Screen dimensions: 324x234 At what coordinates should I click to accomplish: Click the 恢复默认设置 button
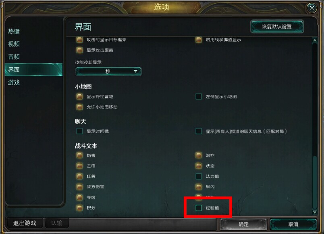pos(277,27)
